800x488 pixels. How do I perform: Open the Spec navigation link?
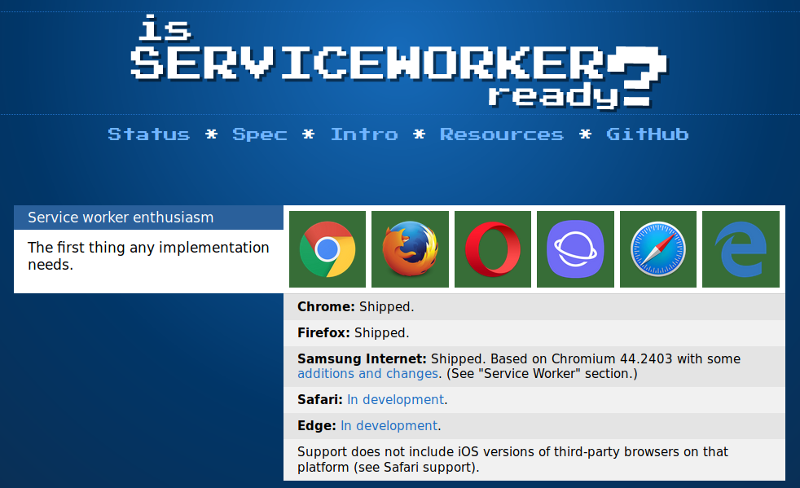(x=260, y=134)
